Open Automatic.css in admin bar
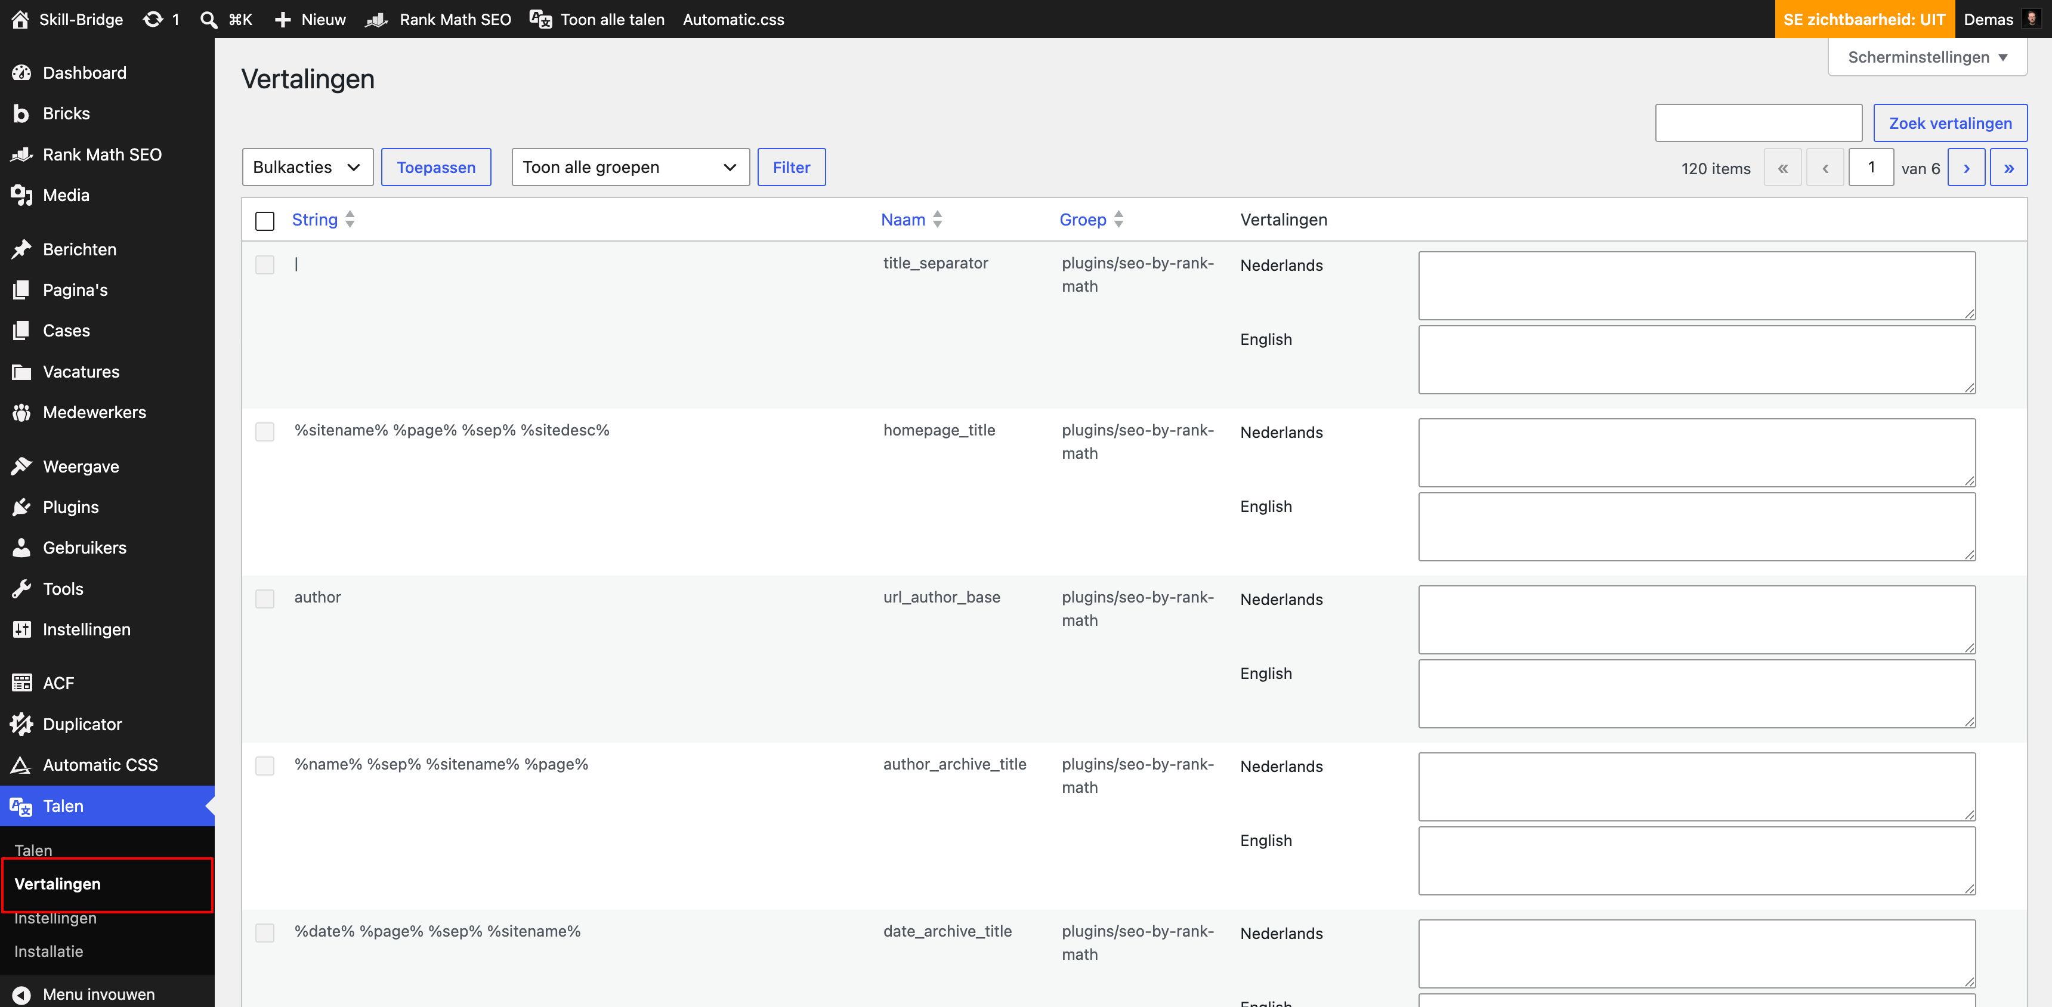2052x1007 pixels. pos(733,19)
